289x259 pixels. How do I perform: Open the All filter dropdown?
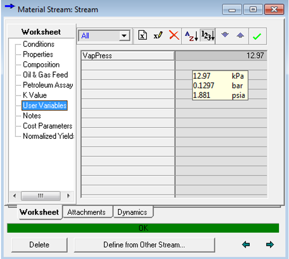point(124,35)
